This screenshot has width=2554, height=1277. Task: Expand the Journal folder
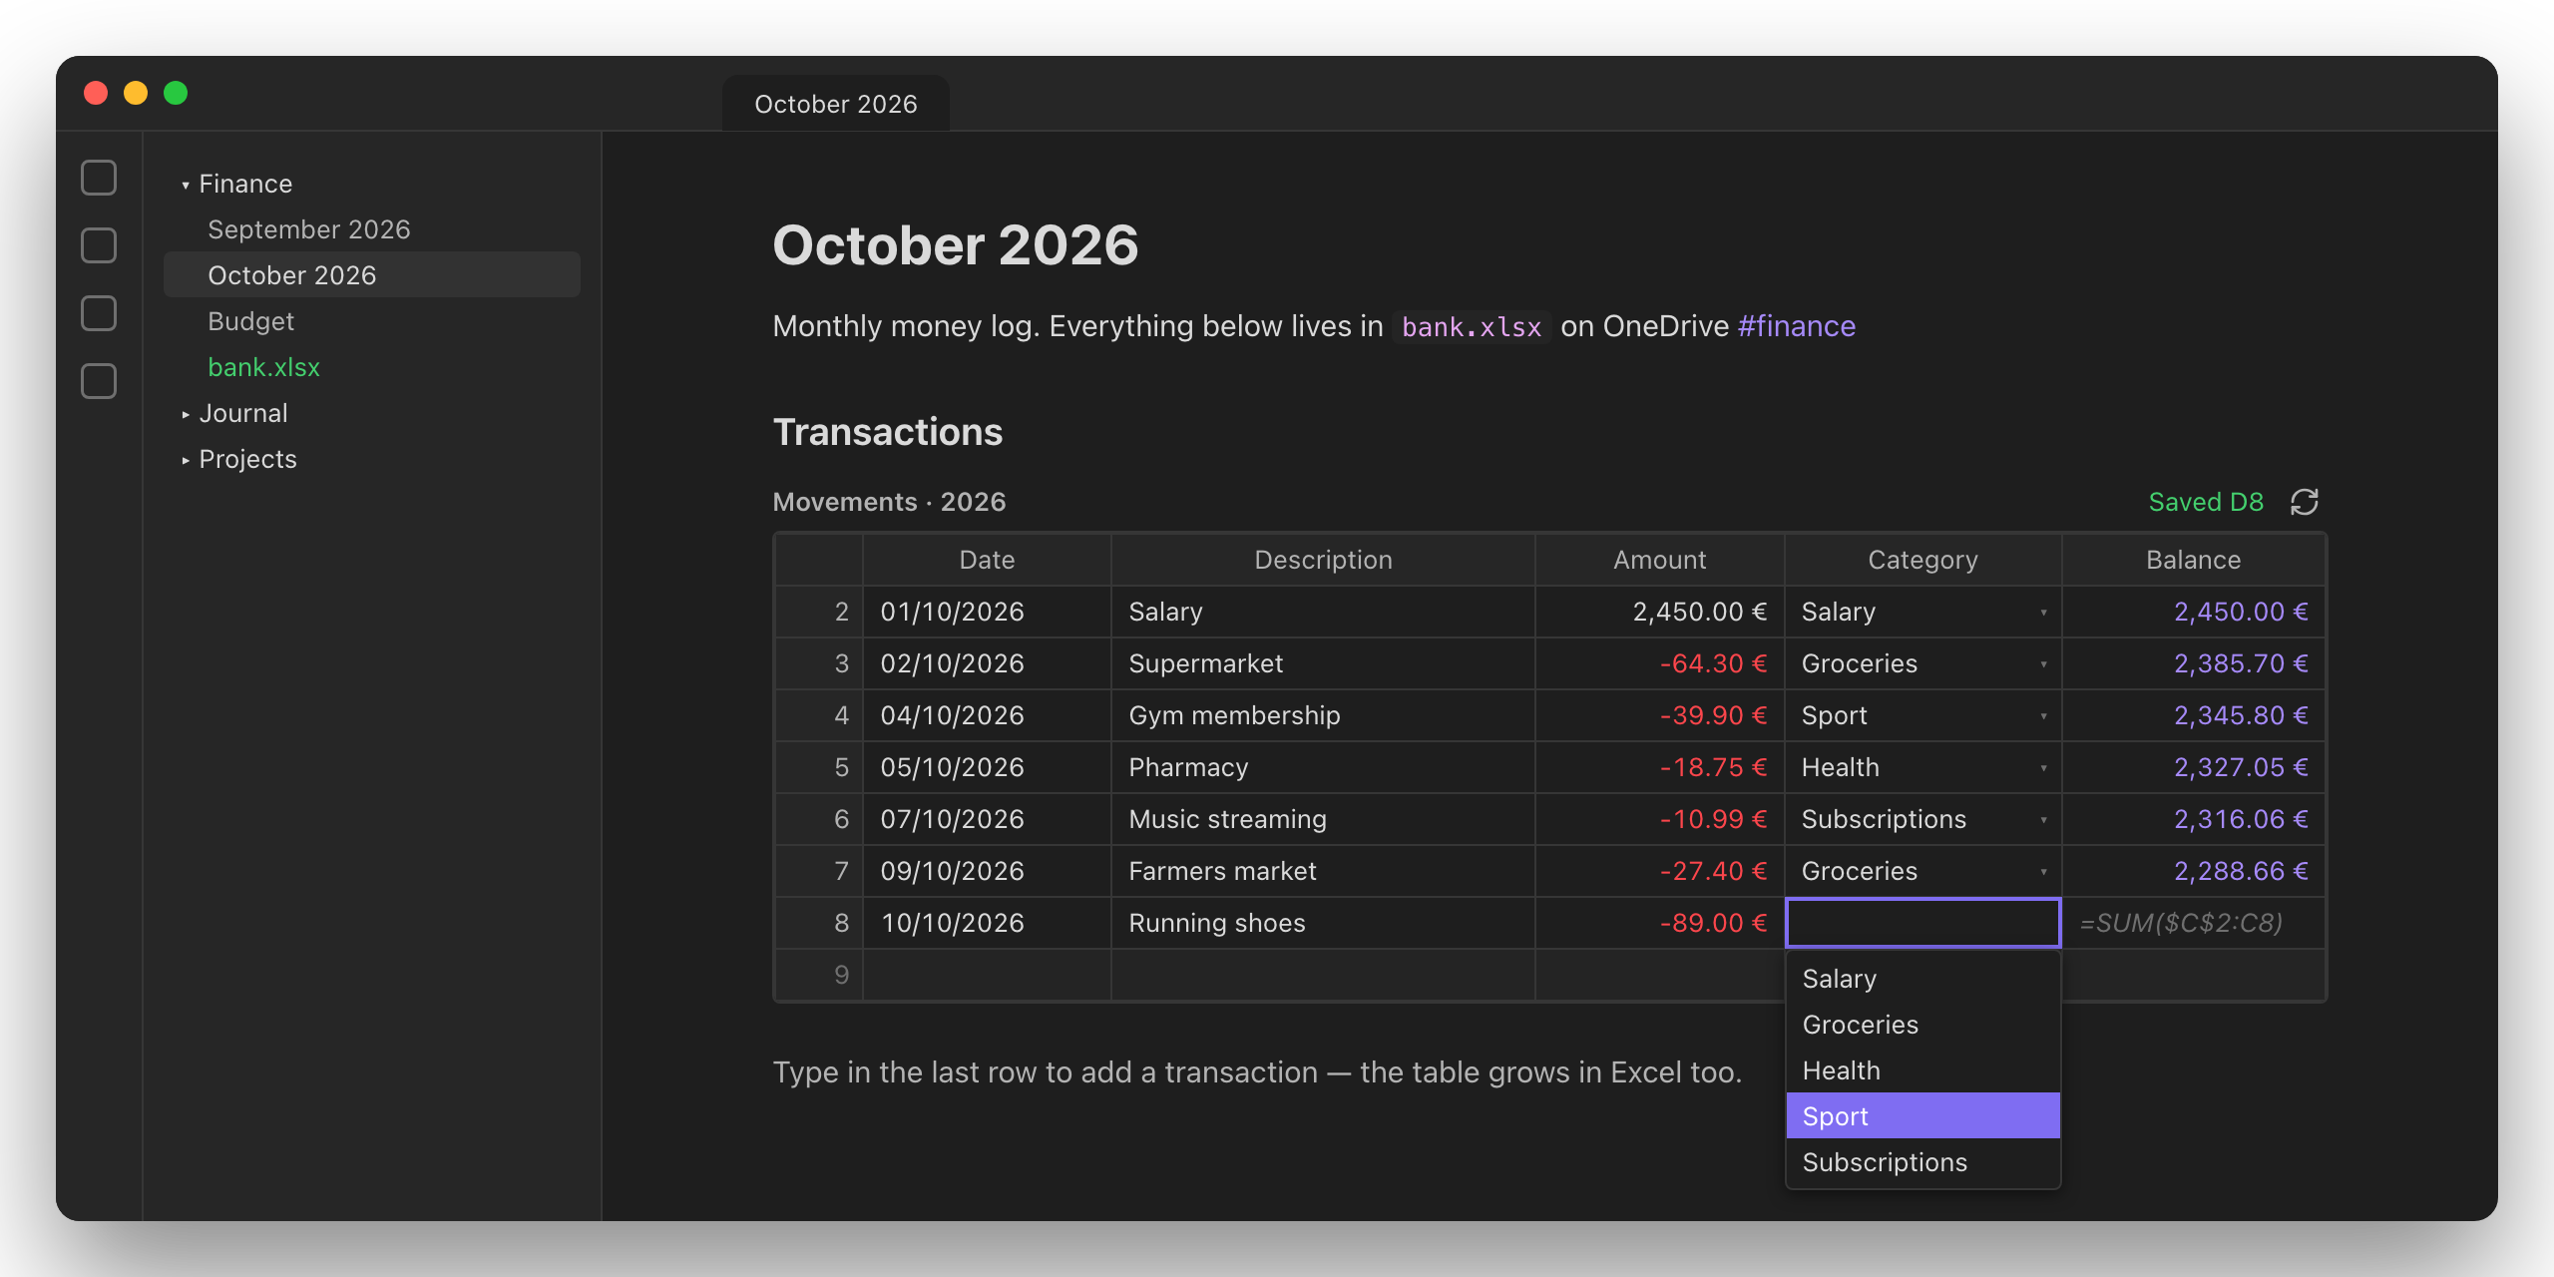pos(186,414)
